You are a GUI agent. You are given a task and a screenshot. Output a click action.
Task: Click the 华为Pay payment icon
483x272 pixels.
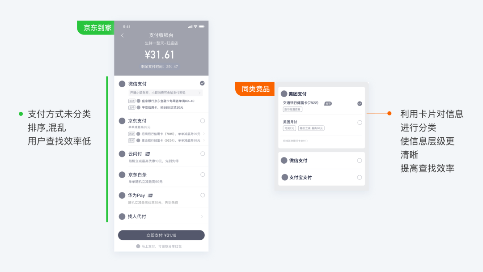tap(122, 195)
